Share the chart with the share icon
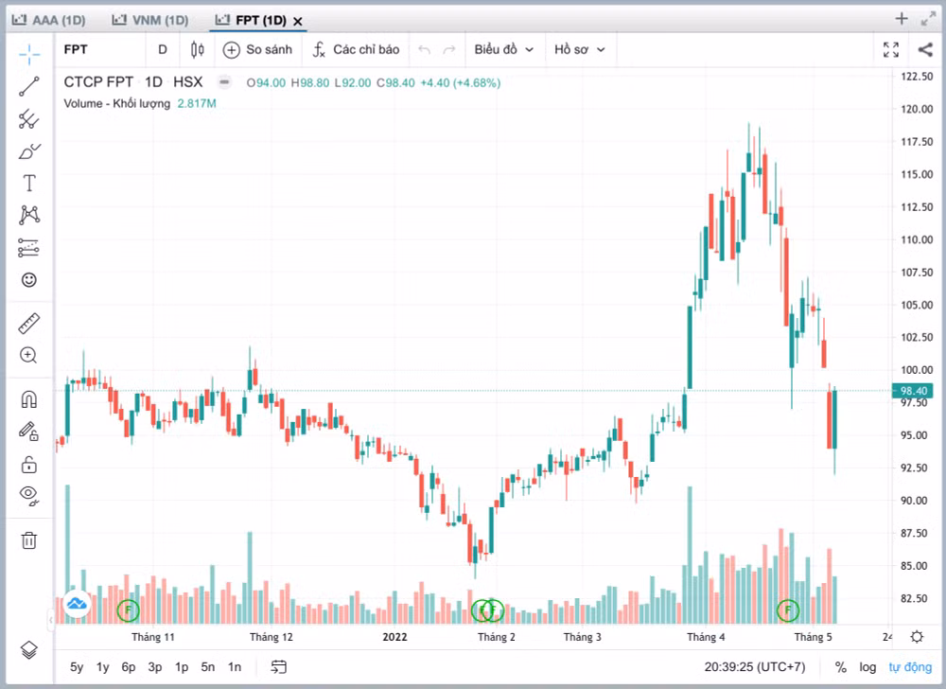 coord(925,49)
